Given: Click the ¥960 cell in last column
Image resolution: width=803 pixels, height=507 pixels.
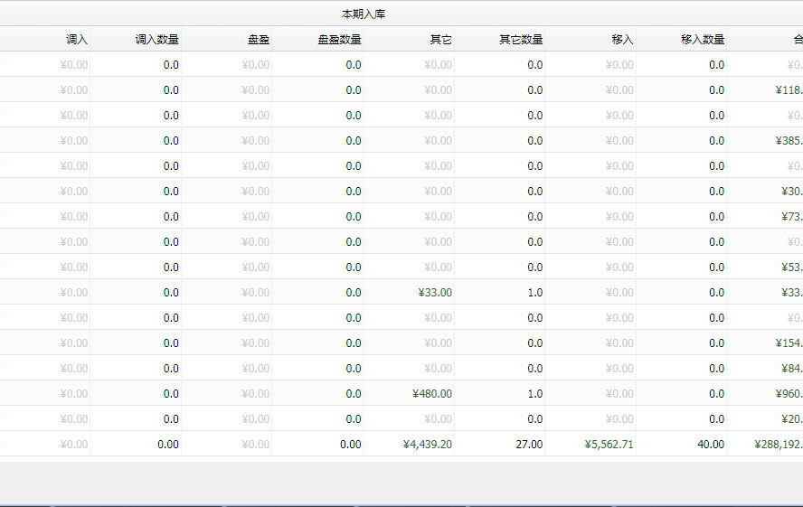Looking at the screenshot, I should [789, 394].
